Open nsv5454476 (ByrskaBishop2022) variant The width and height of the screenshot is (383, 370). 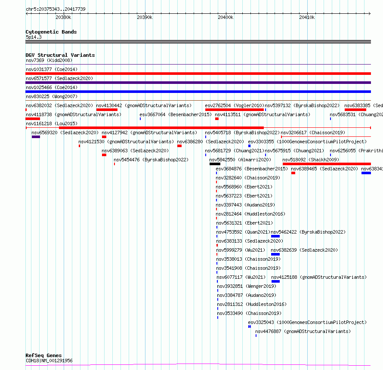[x=151, y=160]
